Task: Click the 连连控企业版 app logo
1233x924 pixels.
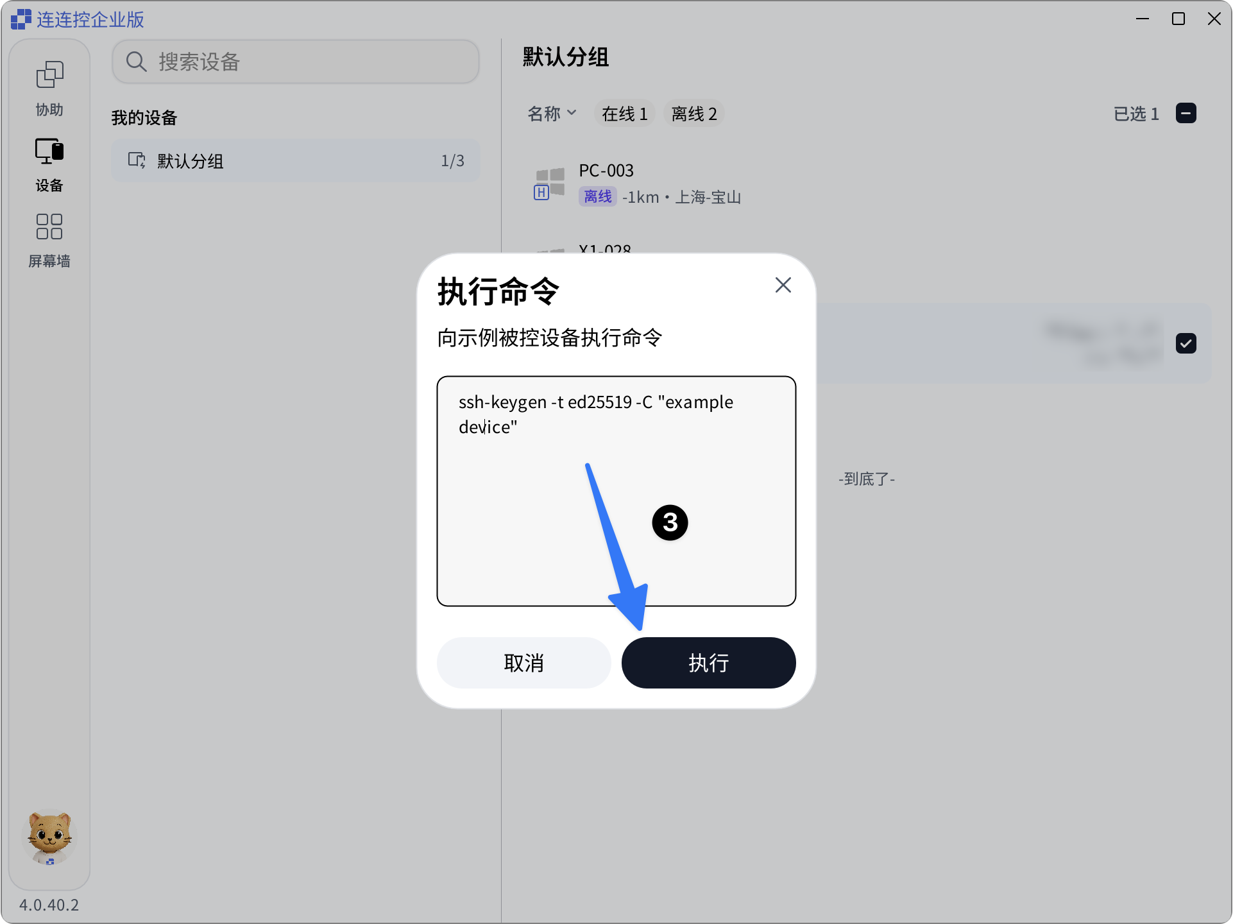Action: coord(21,19)
